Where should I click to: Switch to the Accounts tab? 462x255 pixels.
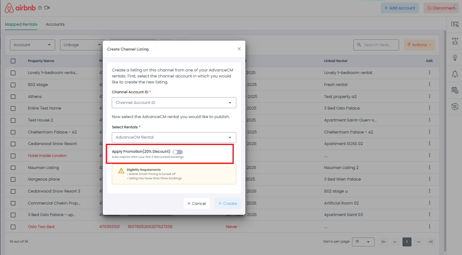(x=55, y=24)
